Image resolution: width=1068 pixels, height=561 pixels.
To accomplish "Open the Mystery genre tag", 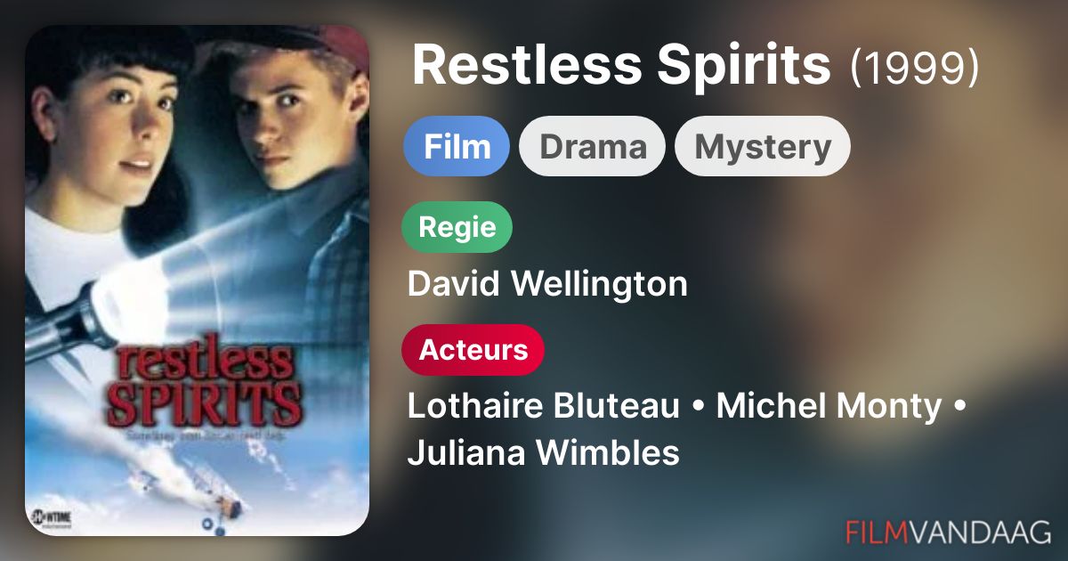I will click(763, 146).
